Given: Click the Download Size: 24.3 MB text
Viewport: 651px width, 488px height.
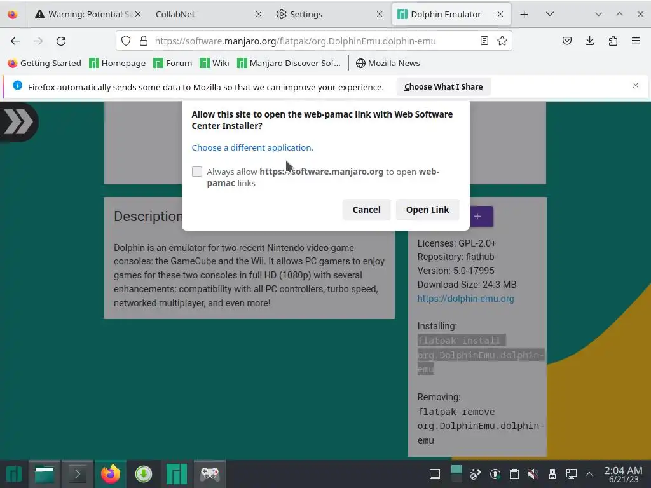Looking at the screenshot, I should (467, 285).
